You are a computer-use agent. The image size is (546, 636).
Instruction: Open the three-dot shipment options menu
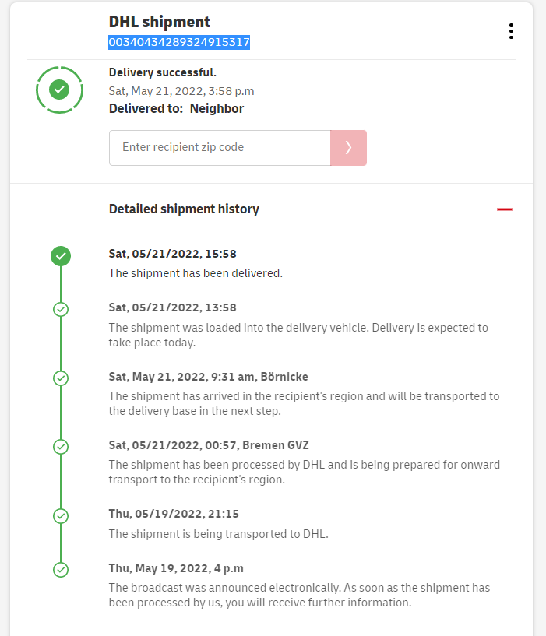[x=511, y=31]
